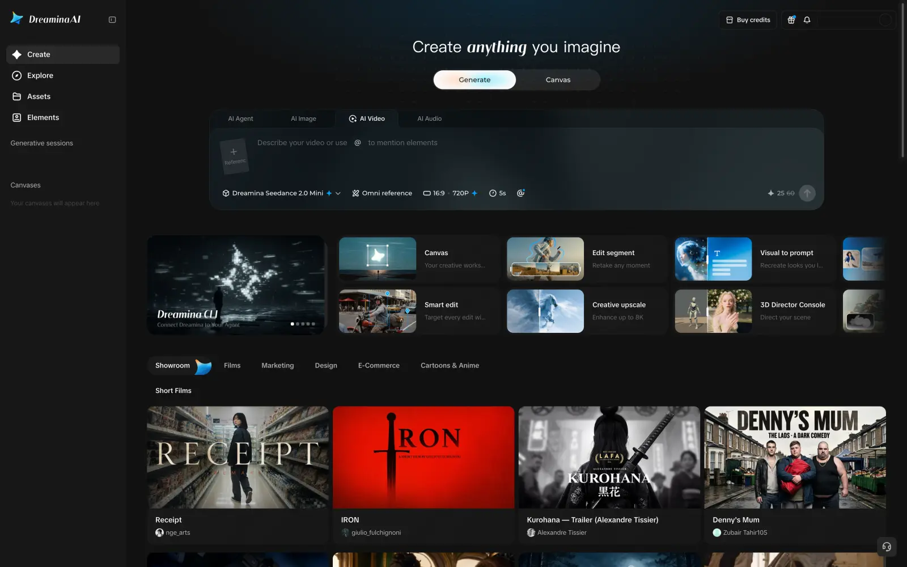Open the Films category
The width and height of the screenshot is (907, 567).
232,366
